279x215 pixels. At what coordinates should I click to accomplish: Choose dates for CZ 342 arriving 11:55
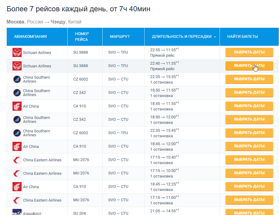[249, 92]
